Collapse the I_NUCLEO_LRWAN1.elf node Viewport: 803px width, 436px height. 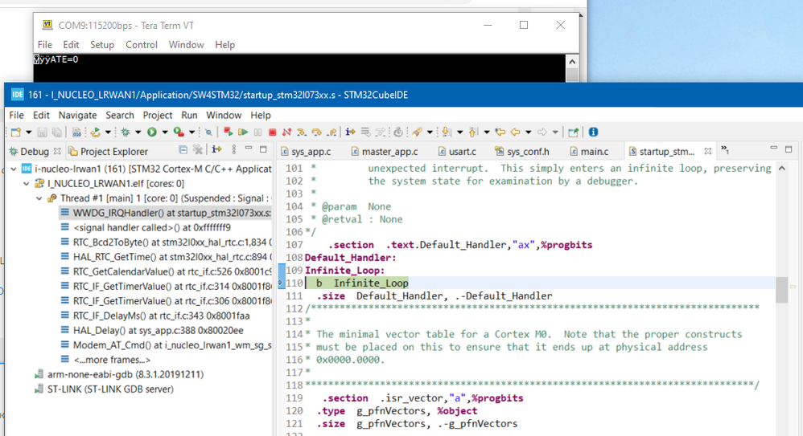(x=27, y=184)
